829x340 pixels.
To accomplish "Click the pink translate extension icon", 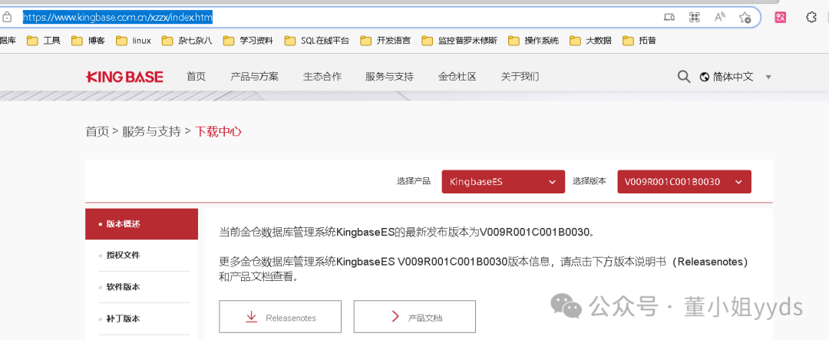I will click(780, 17).
